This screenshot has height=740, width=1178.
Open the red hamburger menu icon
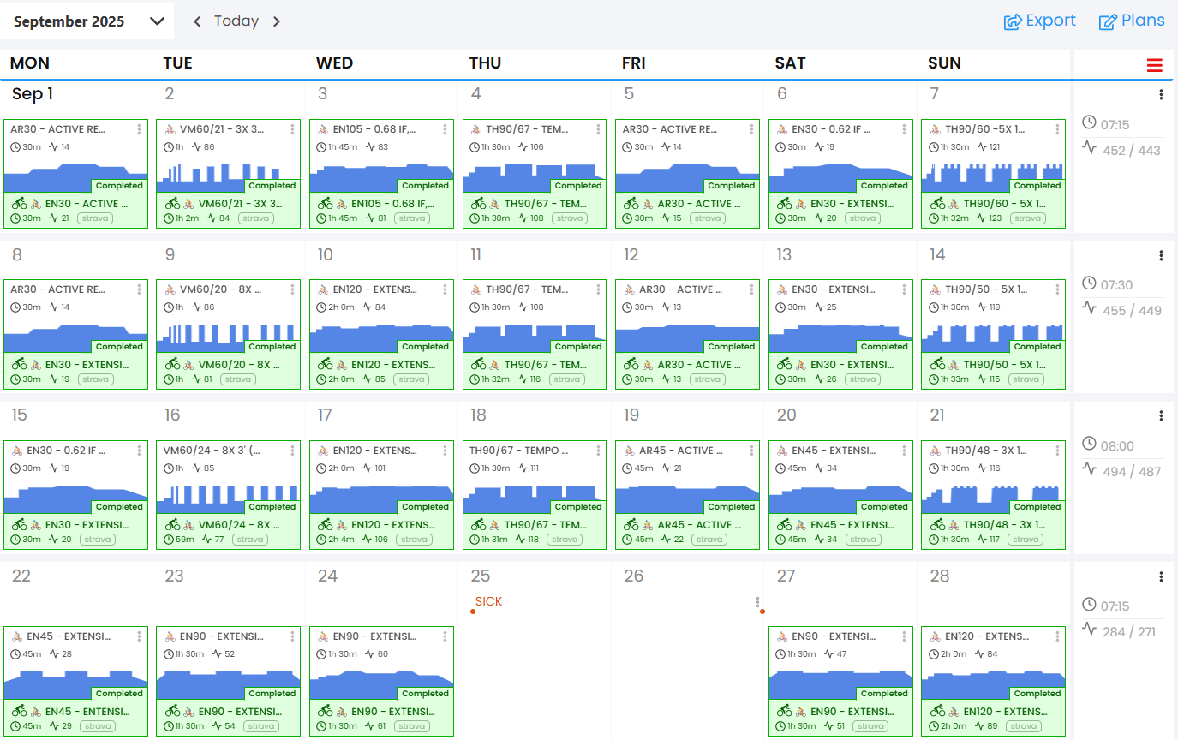tap(1154, 65)
